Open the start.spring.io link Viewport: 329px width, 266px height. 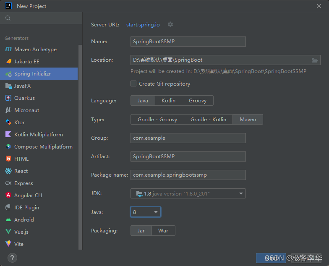coord(143,25)
